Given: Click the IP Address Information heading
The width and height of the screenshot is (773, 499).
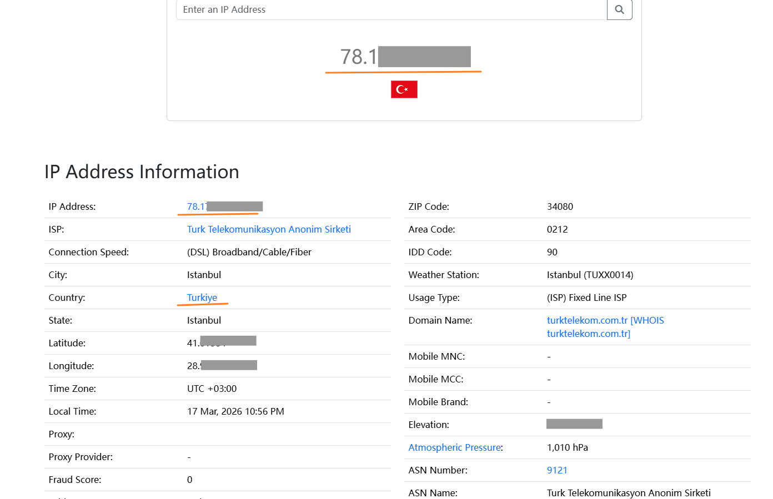Looking at the screenshot, I should point(142,172).
